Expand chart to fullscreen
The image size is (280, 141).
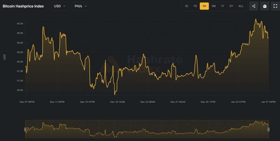point(275,6)
